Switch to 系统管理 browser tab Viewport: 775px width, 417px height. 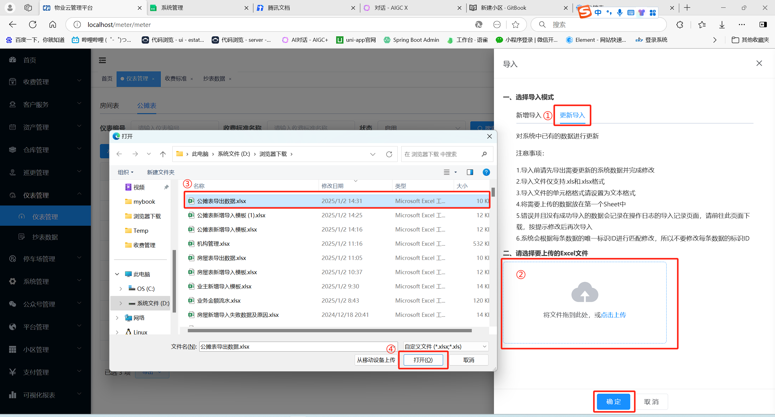(x=200, y=8)
